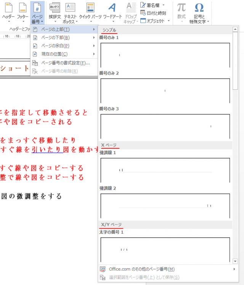Open 記号と特殊文字 symbol icon
The image size is (244, 285).
[199, 8]
